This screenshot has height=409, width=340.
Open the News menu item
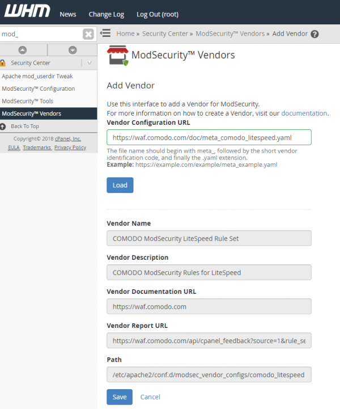(68, 14)
